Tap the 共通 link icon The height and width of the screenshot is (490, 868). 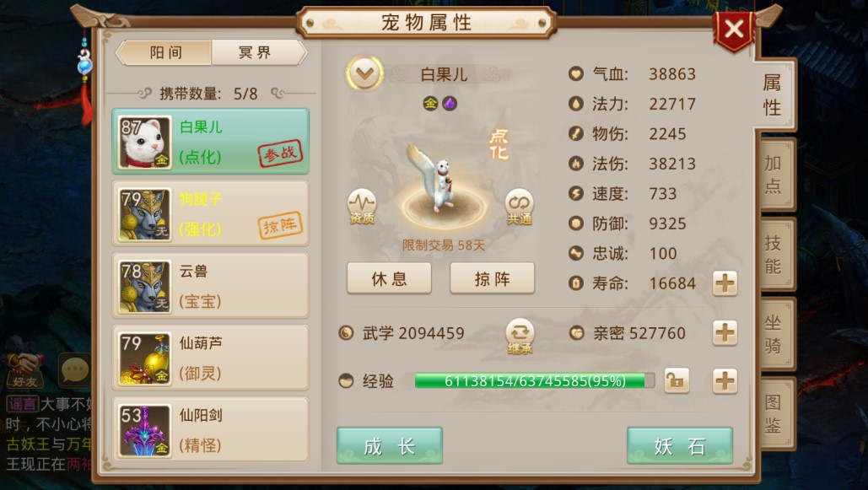[x=519, y=207]
